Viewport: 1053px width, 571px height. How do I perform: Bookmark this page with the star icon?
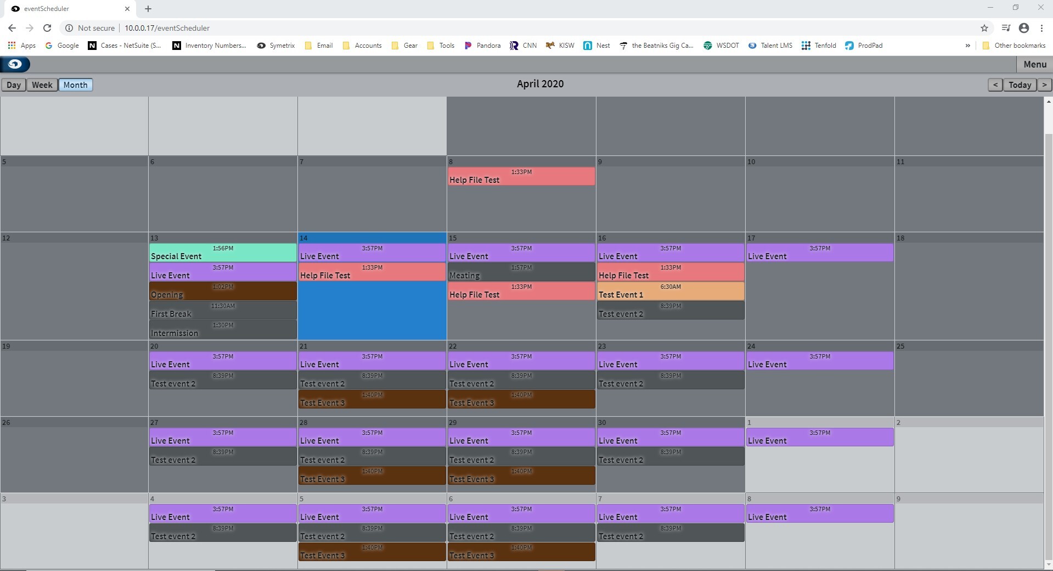click(984, 28)
